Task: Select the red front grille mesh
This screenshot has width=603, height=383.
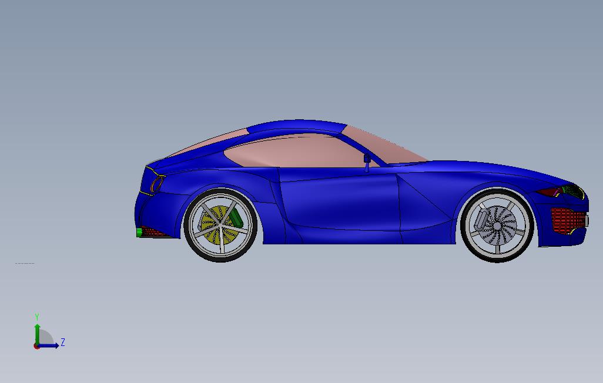Action: point(568,220)
